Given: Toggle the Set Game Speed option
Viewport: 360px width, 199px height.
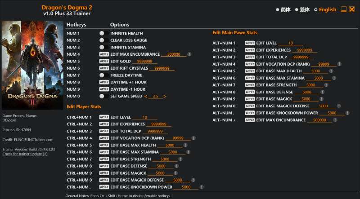Looking at the screenshot, I should 102,96.
